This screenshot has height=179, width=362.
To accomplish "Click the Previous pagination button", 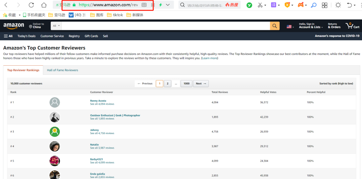I will tap(145, 83).
